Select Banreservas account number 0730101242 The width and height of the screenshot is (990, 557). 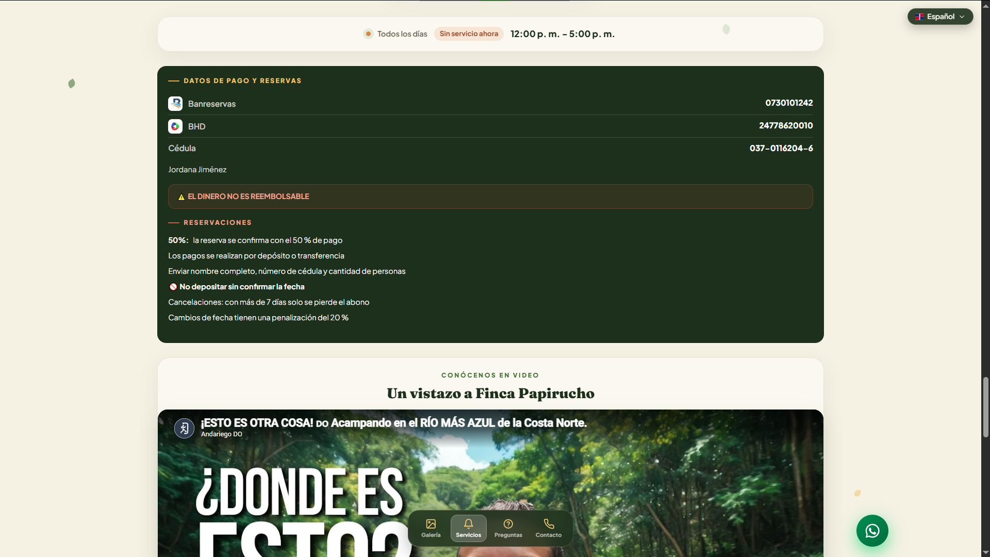coord(789,103)
